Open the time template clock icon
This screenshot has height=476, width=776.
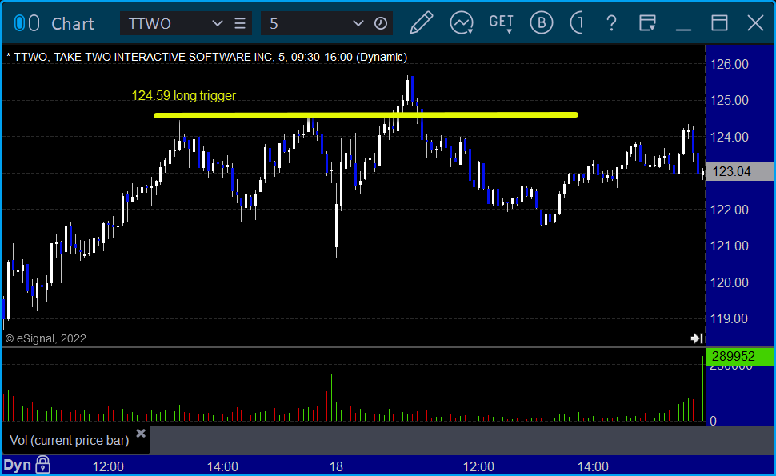pyautogui.click(x=381, y=23)
